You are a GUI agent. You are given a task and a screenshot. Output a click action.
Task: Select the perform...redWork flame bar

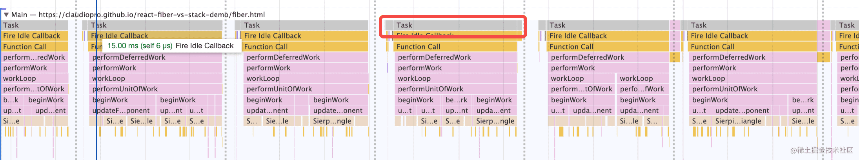point(35,57)
